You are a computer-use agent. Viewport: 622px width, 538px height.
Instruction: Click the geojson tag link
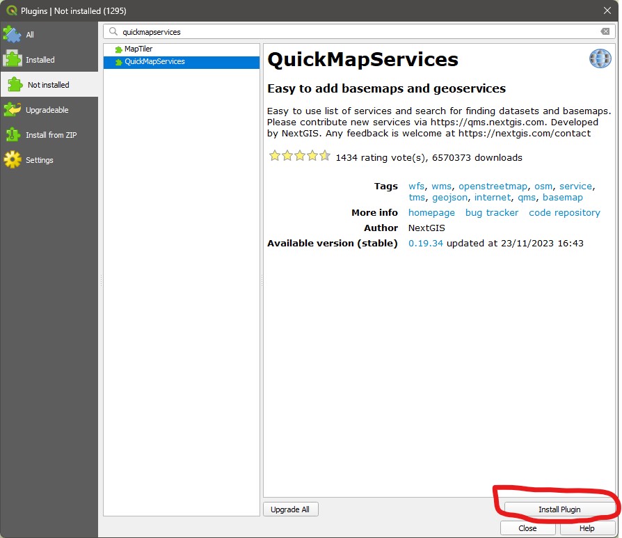tap(449, 197)
